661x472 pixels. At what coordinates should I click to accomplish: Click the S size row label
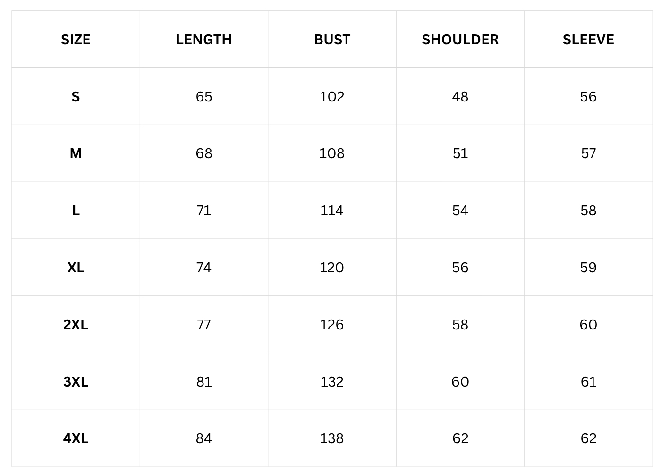click(x=76, y=97)
